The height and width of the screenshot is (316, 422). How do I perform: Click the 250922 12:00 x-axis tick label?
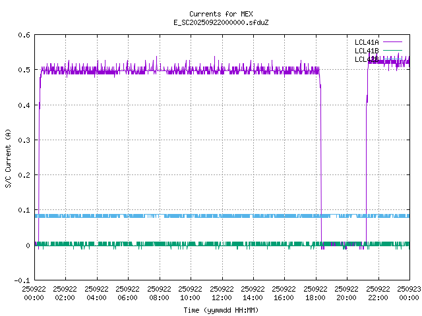point(222,292)
